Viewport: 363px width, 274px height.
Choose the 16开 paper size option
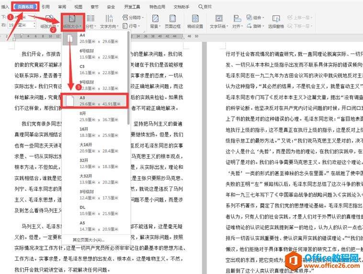[96, 132]
